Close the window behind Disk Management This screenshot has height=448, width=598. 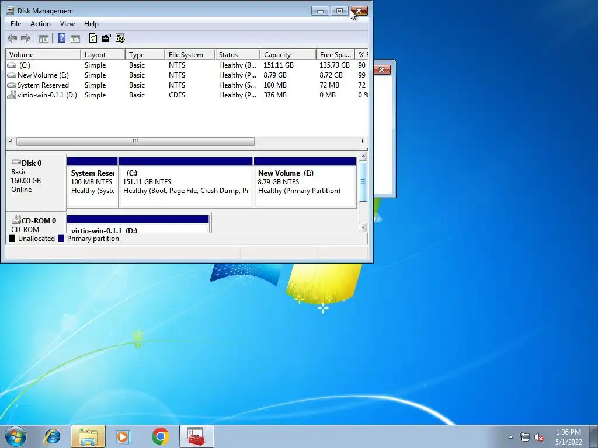[381, 69]
